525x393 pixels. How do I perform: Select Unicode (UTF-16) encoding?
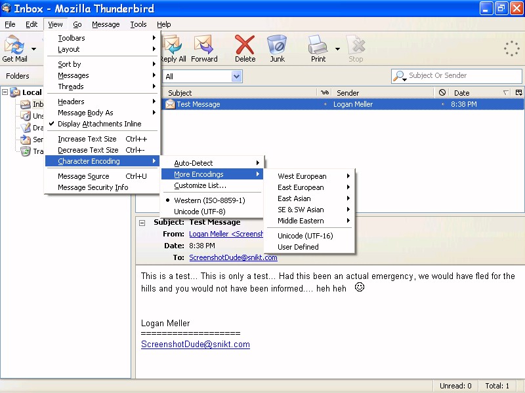click(x=309, y=236)
